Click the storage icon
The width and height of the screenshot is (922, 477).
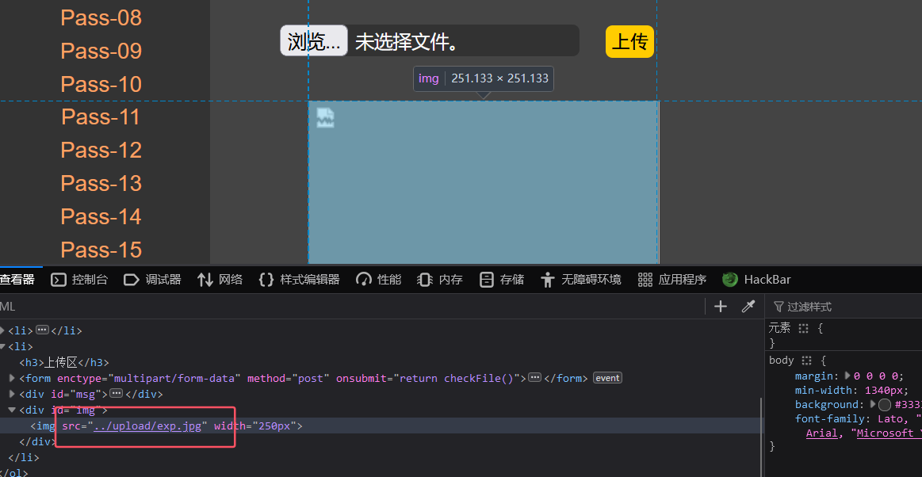tap(486, 280)
